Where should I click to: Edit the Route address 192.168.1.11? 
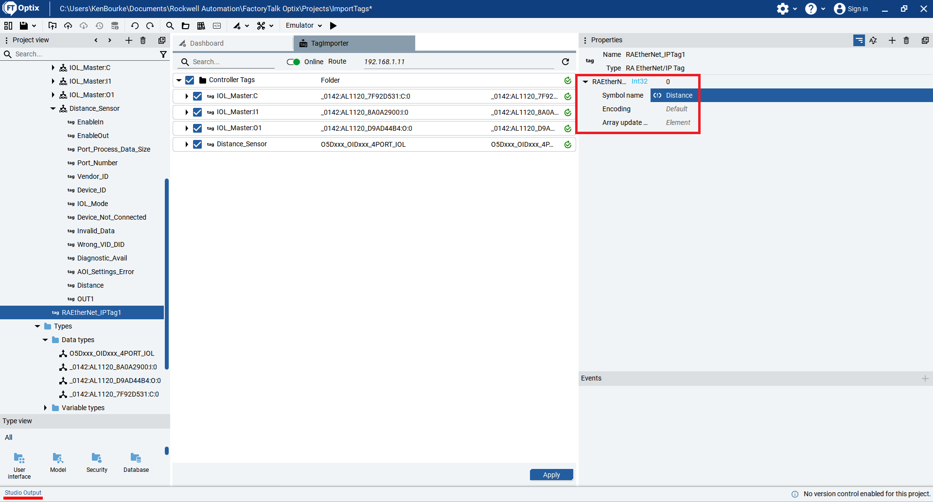(x=459, y=62)
